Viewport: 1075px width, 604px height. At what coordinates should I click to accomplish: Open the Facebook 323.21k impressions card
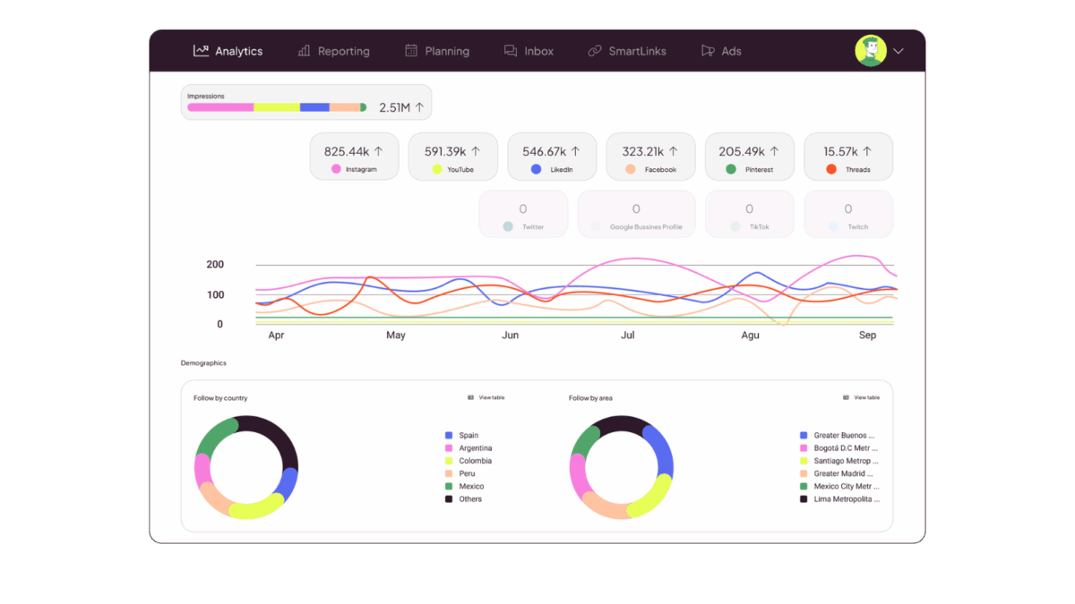click(650, 157)
